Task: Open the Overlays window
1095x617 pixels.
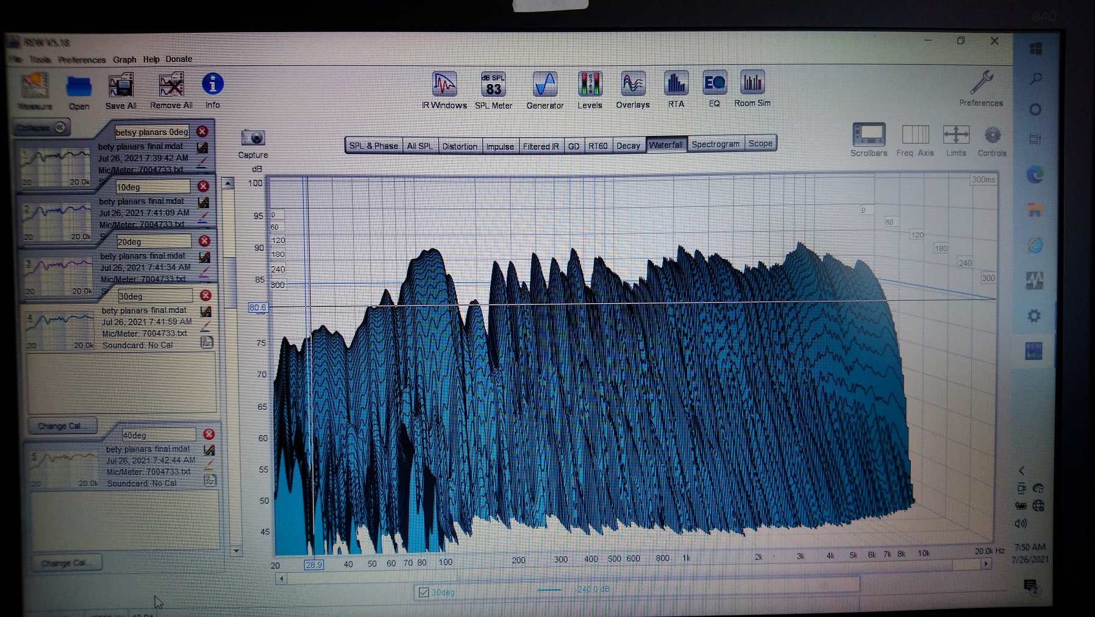Action: coord(632,90)
